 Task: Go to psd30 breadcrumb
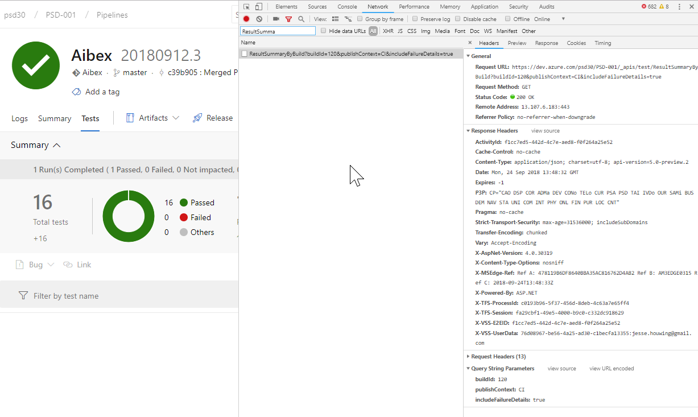[x=15, y=15]
